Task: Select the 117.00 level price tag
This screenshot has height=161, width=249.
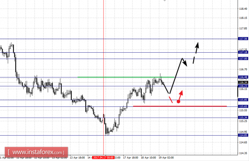Action: click(243, 59)
